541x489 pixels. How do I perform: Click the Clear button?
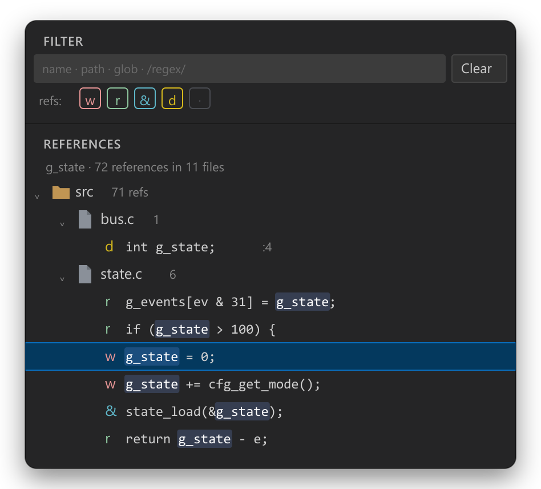click(479, 69)
